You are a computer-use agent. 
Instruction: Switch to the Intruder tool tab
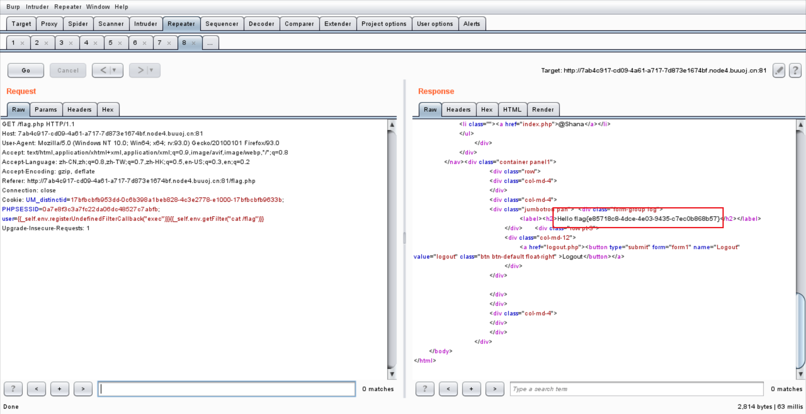point(145,24)
